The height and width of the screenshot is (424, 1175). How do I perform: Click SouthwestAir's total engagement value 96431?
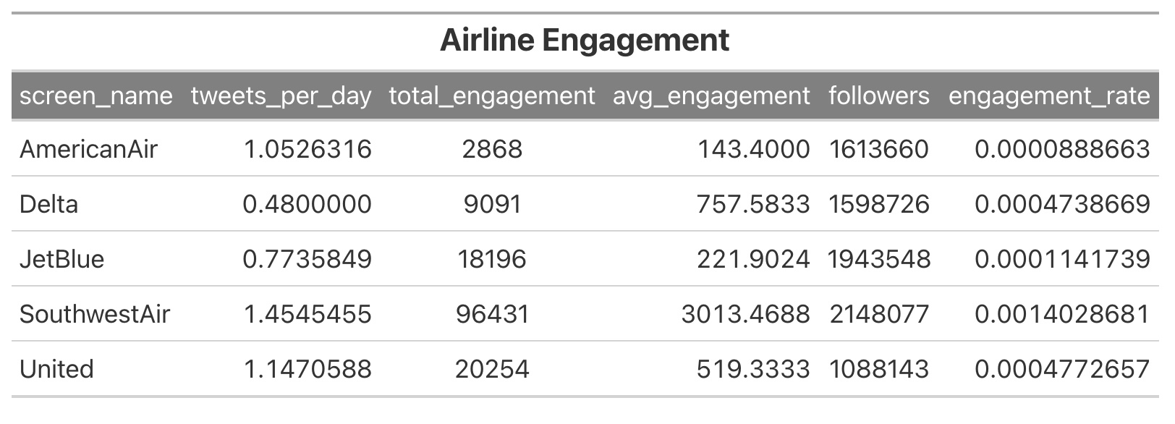492,314
